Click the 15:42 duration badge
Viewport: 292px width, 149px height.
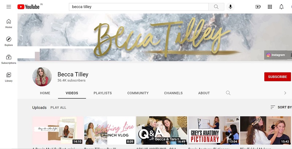click(285, 142)
